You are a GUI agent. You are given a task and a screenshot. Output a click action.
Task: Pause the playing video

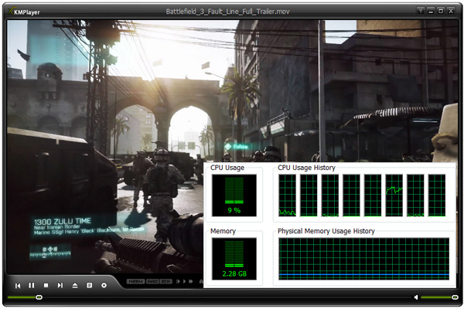click(32, 285)
